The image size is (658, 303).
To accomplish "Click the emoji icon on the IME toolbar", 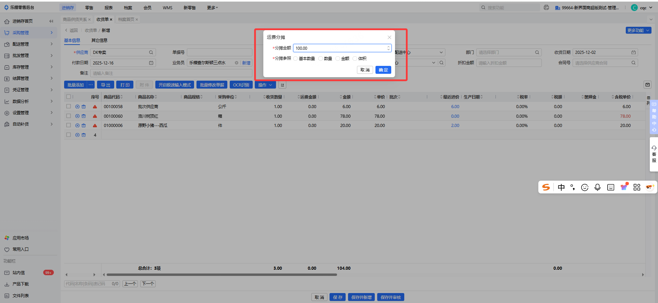I will (x=585, y=187).
